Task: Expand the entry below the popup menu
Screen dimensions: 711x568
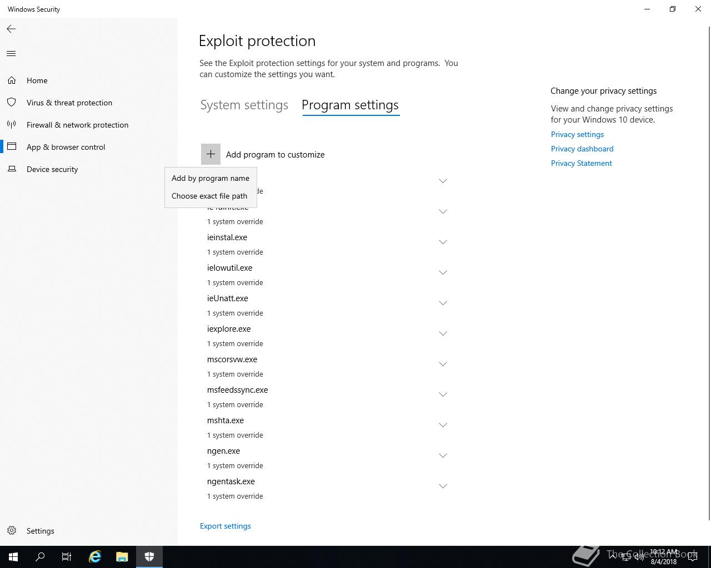Action: 443,211
